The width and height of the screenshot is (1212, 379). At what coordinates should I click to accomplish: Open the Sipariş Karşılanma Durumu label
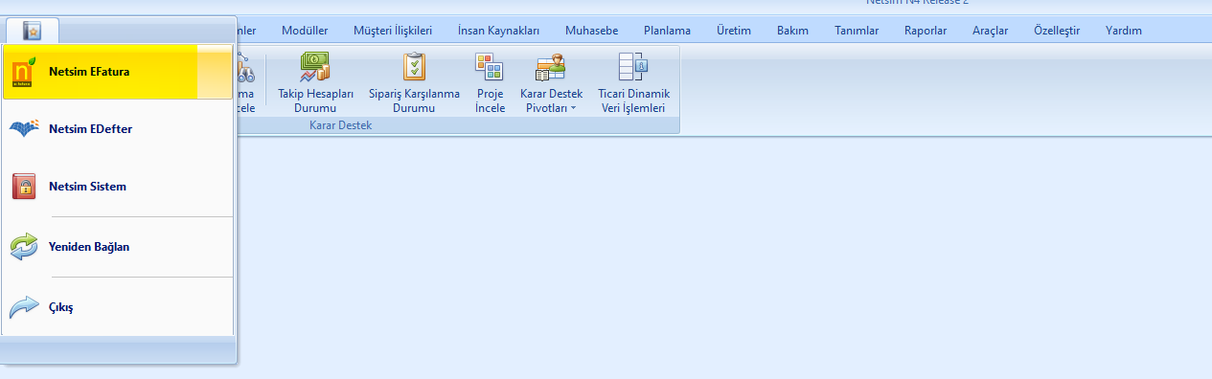pyautogui.click(x=414, y=100)
